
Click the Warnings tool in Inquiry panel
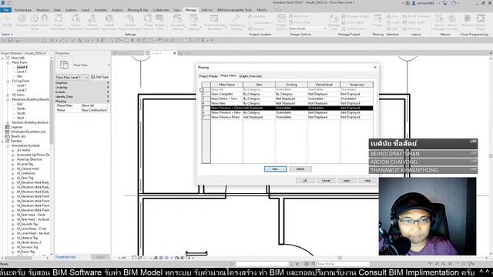[411, 28]
